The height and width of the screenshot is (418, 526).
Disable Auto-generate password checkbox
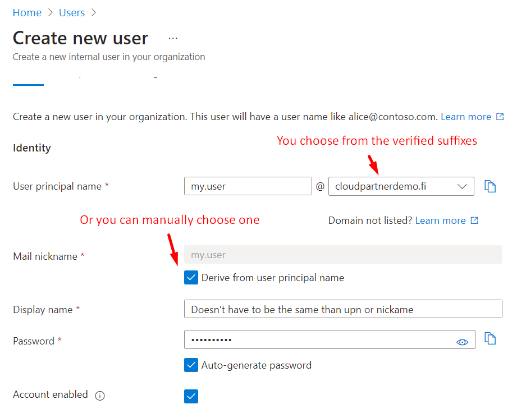191,365
